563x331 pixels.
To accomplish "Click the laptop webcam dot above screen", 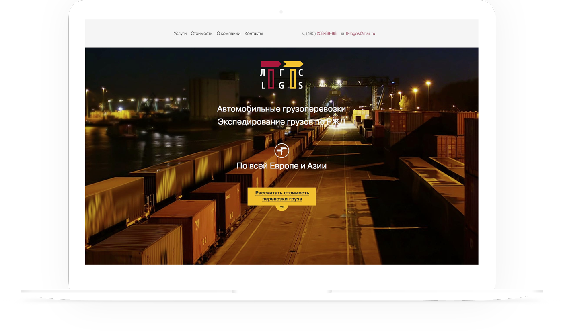I will click(x=281, y=12).
